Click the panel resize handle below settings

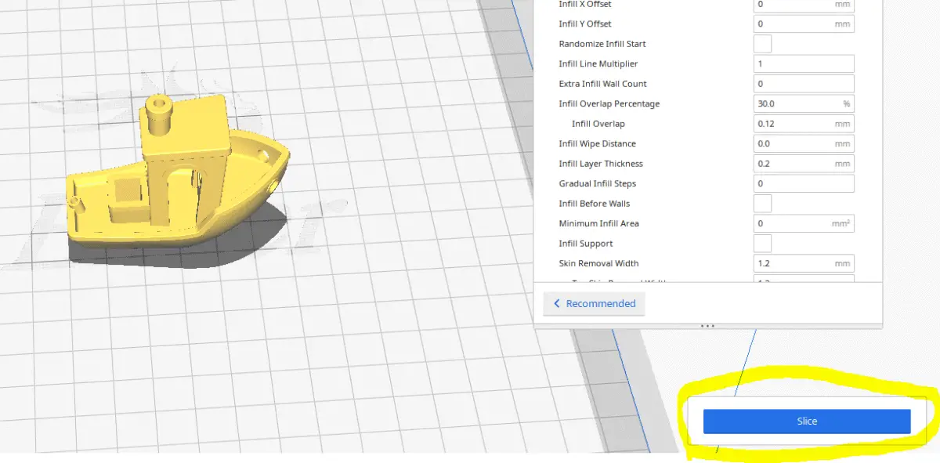coord(707,324)
